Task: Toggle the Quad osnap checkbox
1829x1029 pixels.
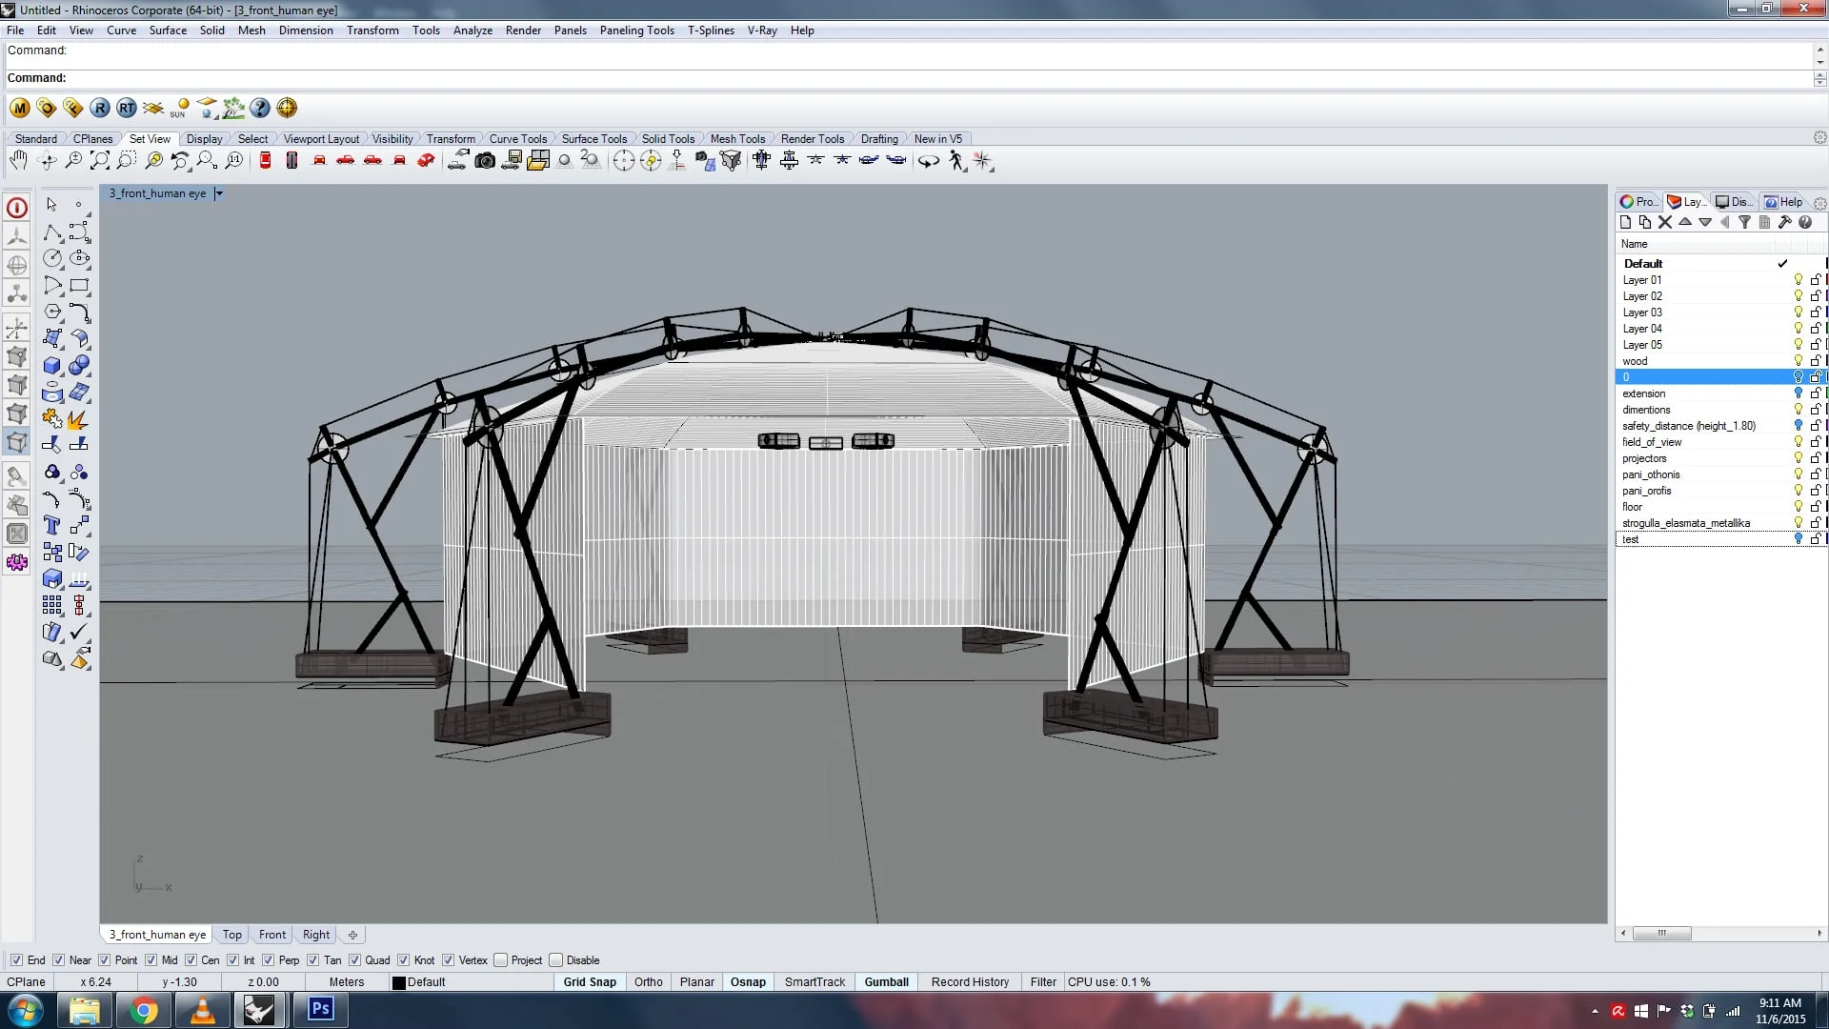Action: (x=355, y=960)
